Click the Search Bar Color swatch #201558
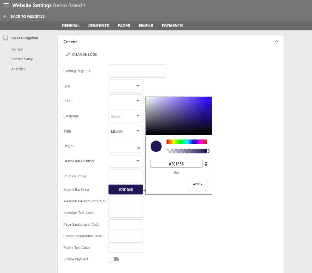Screen dimensions: 312x273 (126, 190)
